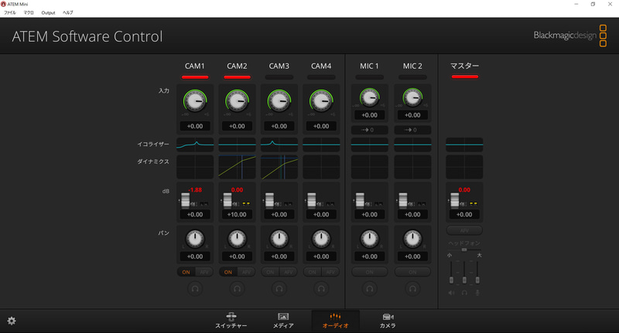Viewport: 619px width, 333px height.
Task: Open the CAM1 equalizer curve
Action: [195, 144]
